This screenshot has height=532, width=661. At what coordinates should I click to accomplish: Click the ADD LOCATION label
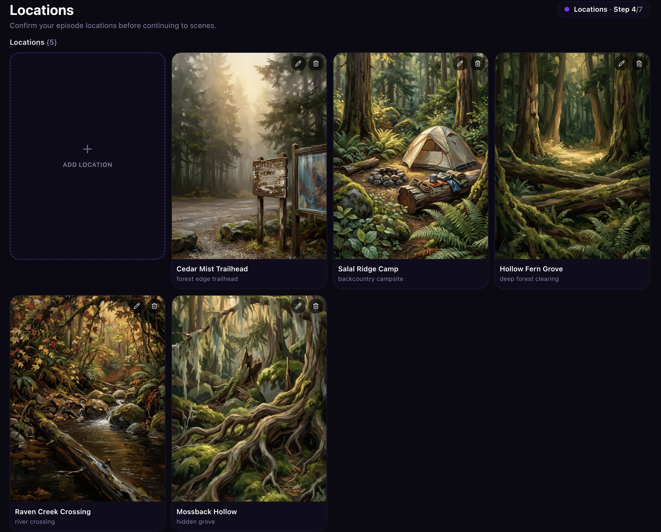click(x=87, y=165)
